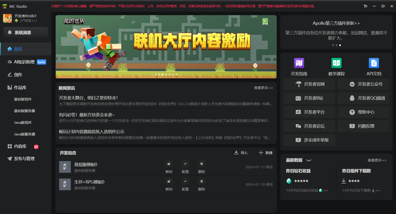The width and height of the screenshot is (396, 214).
Task: Open 问题反馈
Action: point(364,126)
